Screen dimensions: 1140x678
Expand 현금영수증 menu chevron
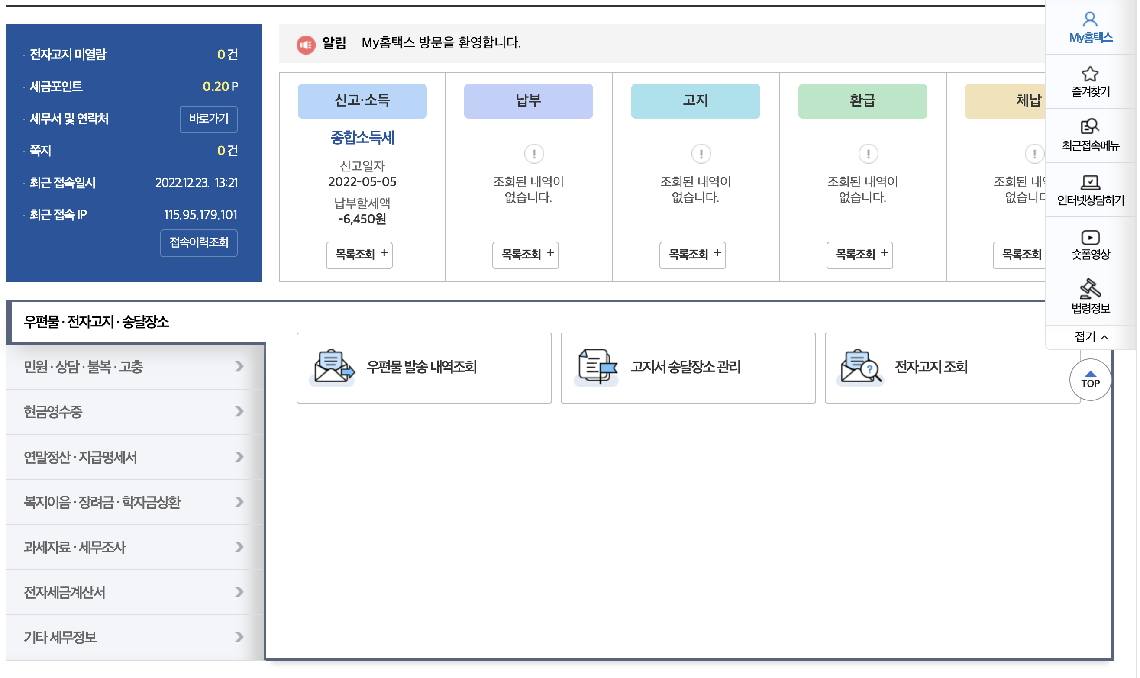pyautogui.click(x=239, y=411)
